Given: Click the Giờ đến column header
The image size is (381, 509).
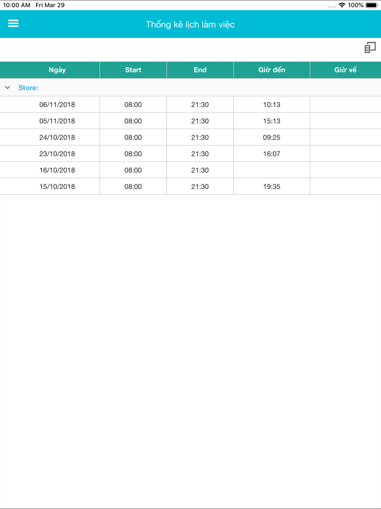Looking at the screenshot, I should click(x=272, y=70).
